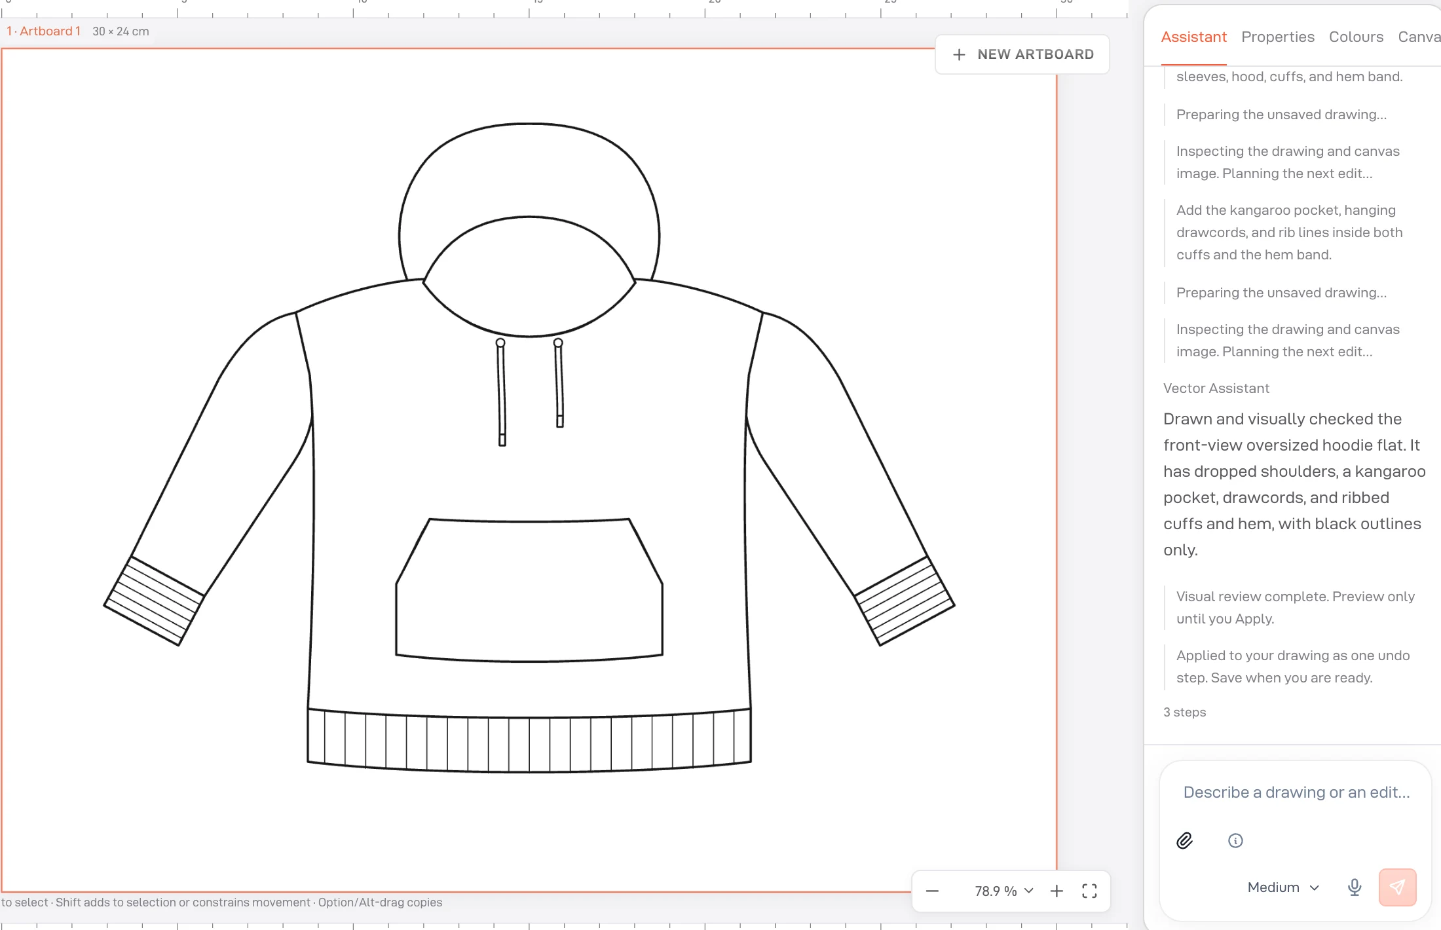Click the 30 × 24 cm artboard size text
1441x930 pixels.
(x=121, y=31)
